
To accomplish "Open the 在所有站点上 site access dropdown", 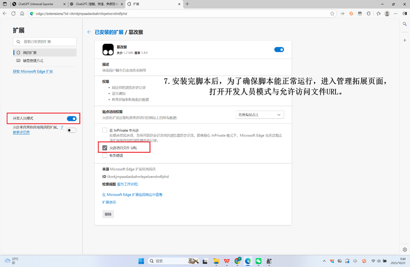I will tap(259, 115).
